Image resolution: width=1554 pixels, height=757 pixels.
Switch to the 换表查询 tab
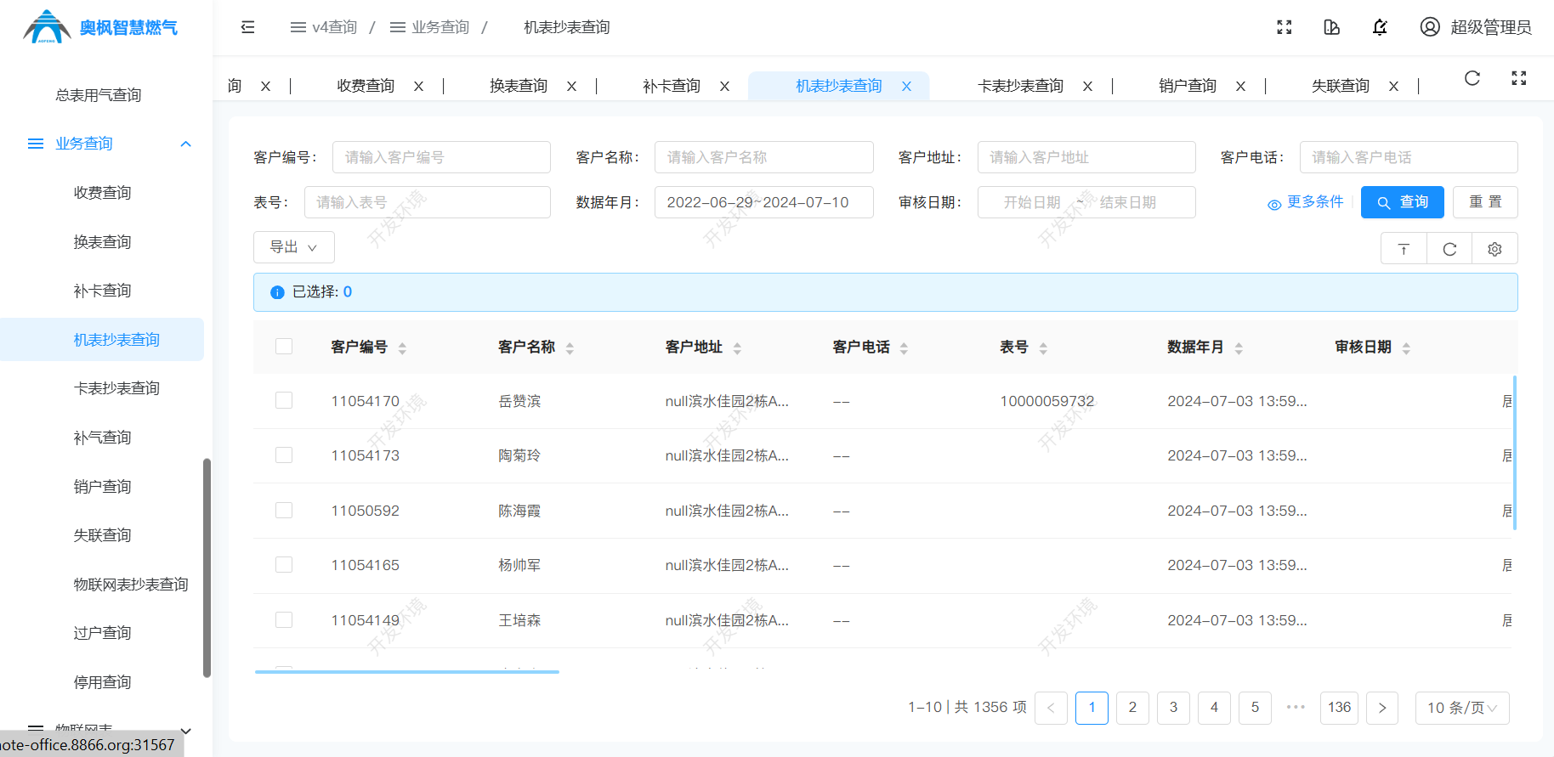(x=519, y=86)
